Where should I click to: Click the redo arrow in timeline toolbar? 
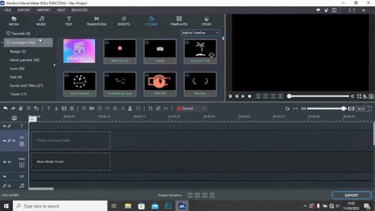pyautogui.click(x=13, y=108)
